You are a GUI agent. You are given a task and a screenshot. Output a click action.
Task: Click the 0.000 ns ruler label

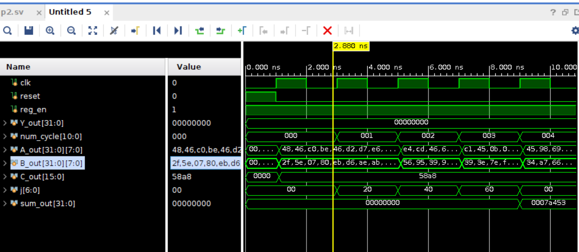coord(263,67)
